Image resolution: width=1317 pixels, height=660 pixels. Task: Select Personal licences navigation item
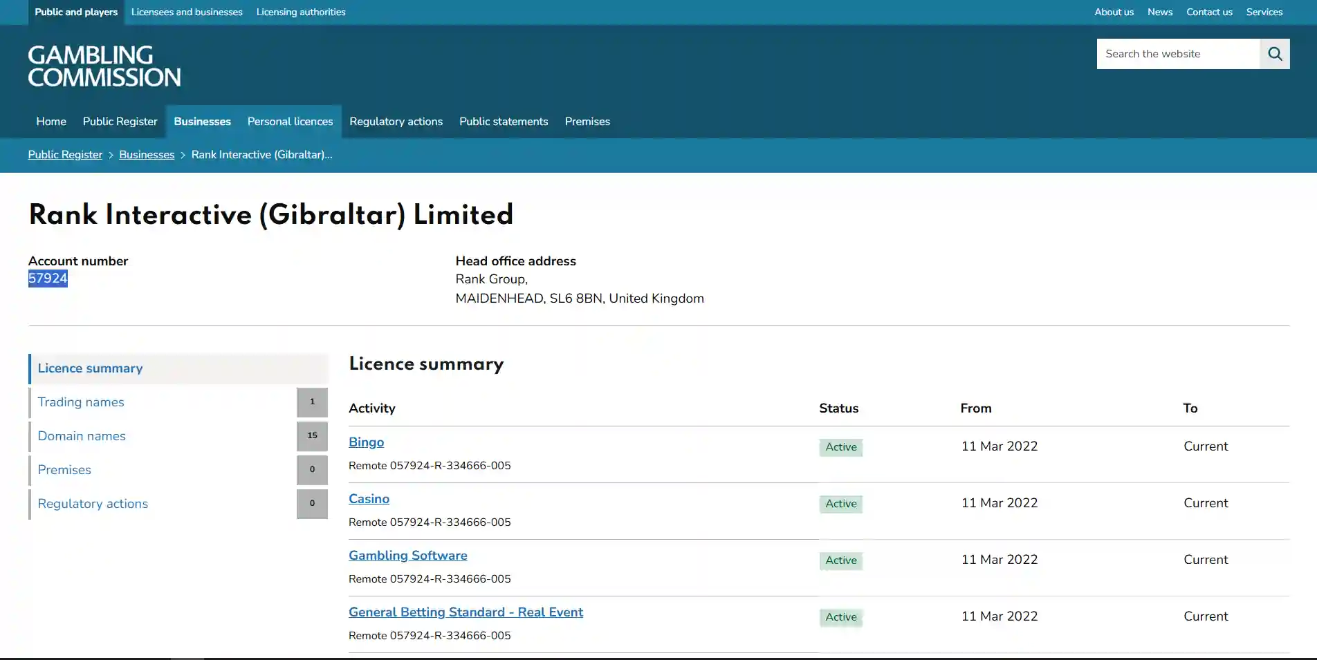tap(291, 122)
